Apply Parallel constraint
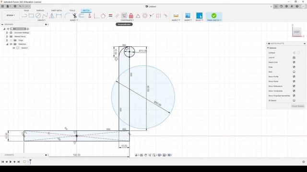 click(x=117, y=16)
